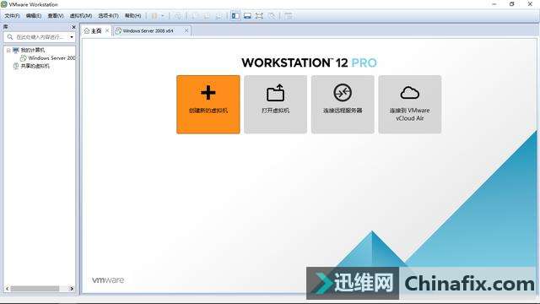Viewport: 540px width, 304px height.
Task: Click the 连接到 VMware vCloud Air tile
Action: point(410,105)
